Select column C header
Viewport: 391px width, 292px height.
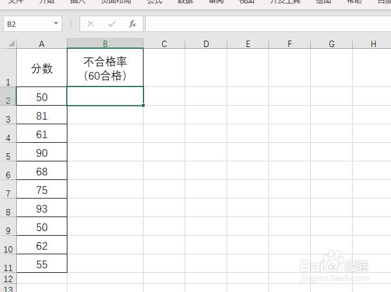(164, 44)
